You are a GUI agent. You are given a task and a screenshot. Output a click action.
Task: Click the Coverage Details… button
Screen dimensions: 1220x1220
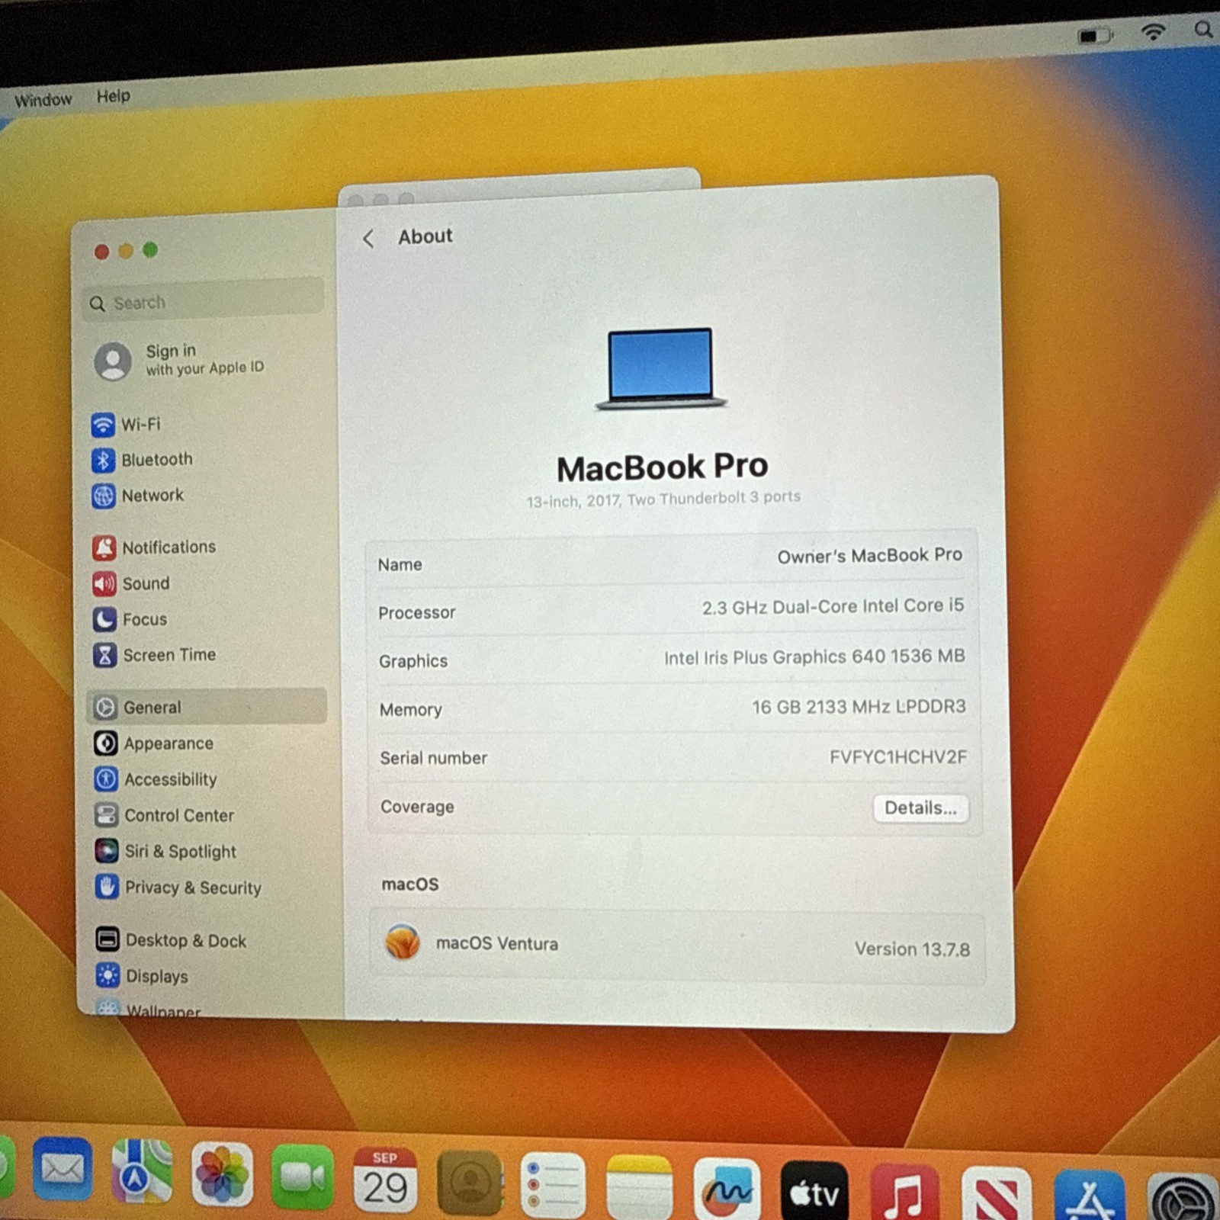coord(920,808)
